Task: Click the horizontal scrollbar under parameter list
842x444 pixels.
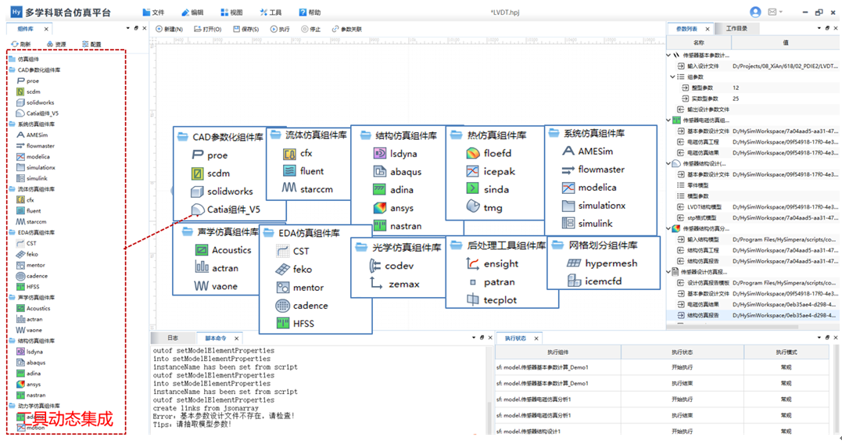Action: (x=733, y=326)
